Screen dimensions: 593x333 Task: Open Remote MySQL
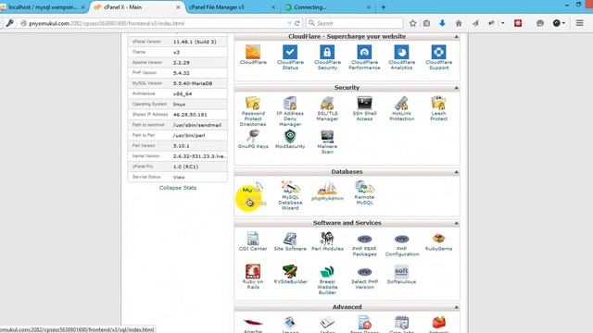coord(364,192)
